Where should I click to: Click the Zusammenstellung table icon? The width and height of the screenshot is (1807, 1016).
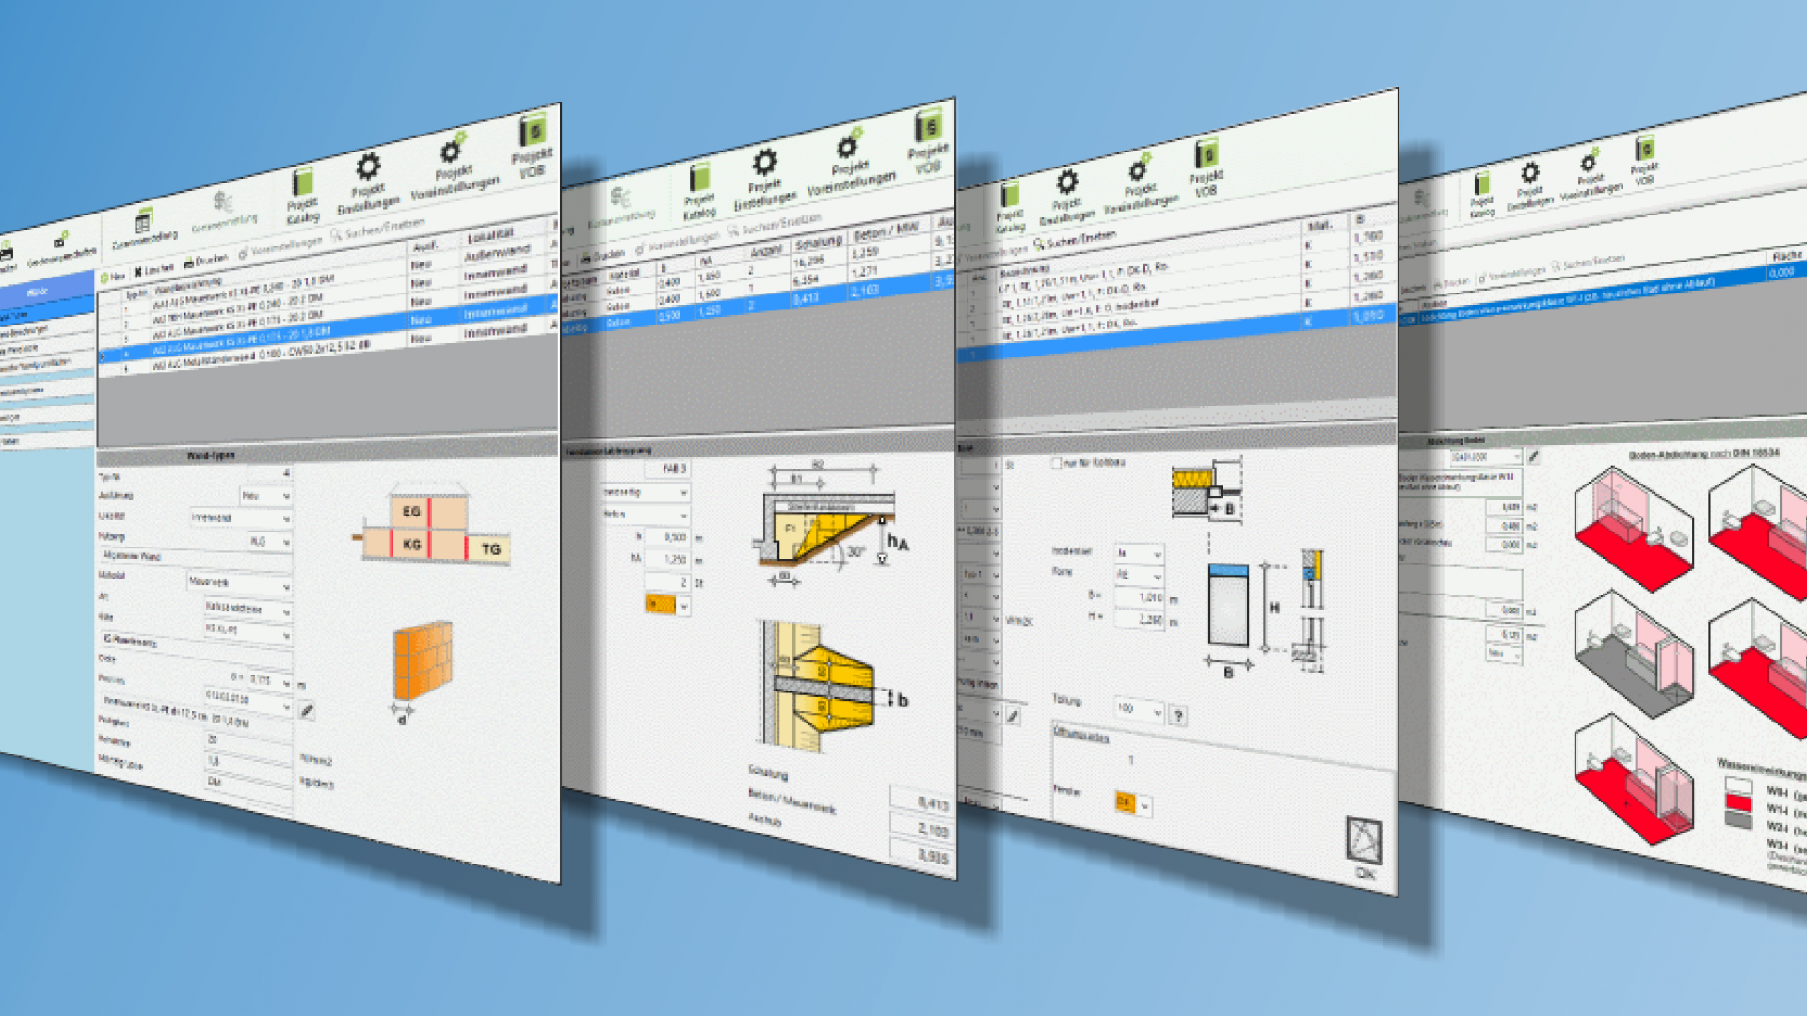[x=142, y=222]
